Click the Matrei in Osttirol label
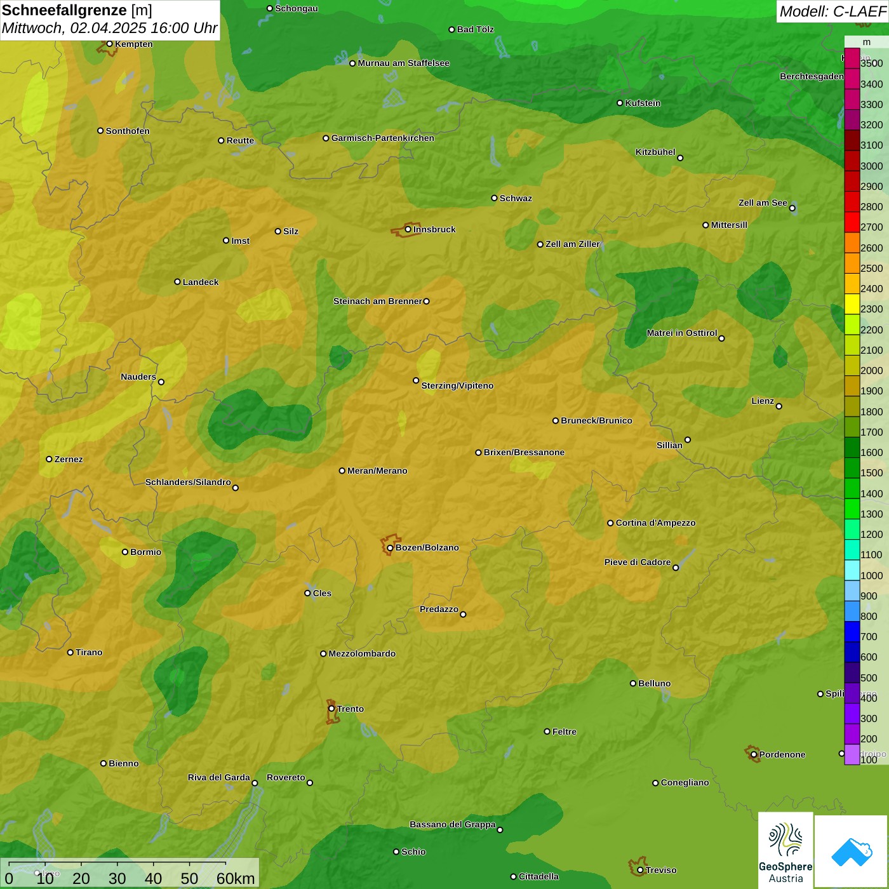 tap(682, 333)
